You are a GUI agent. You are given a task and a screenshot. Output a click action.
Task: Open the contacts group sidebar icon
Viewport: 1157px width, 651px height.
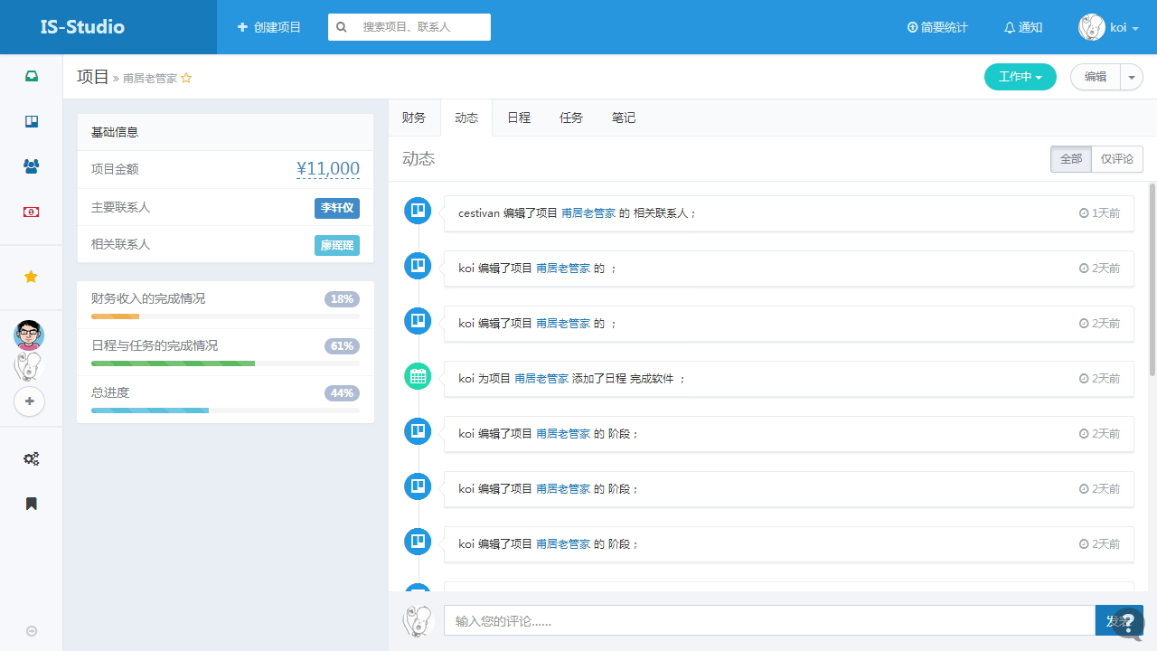pyautogui.click(x=32, y=166)
